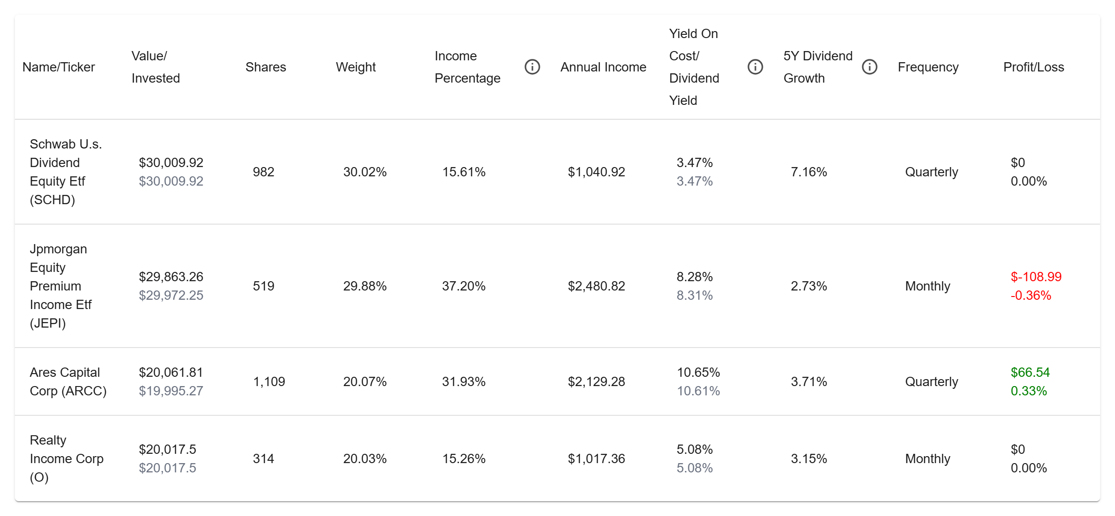Click the Weight column header

pyautogui.click(x=355, y=67)
